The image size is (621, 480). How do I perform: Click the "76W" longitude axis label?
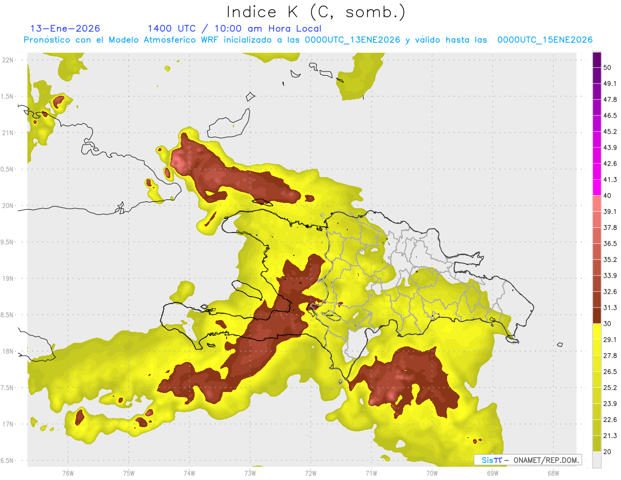(68, 473)
